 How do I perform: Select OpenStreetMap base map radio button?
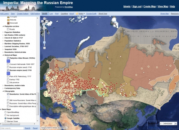click(x=5, y=112)
